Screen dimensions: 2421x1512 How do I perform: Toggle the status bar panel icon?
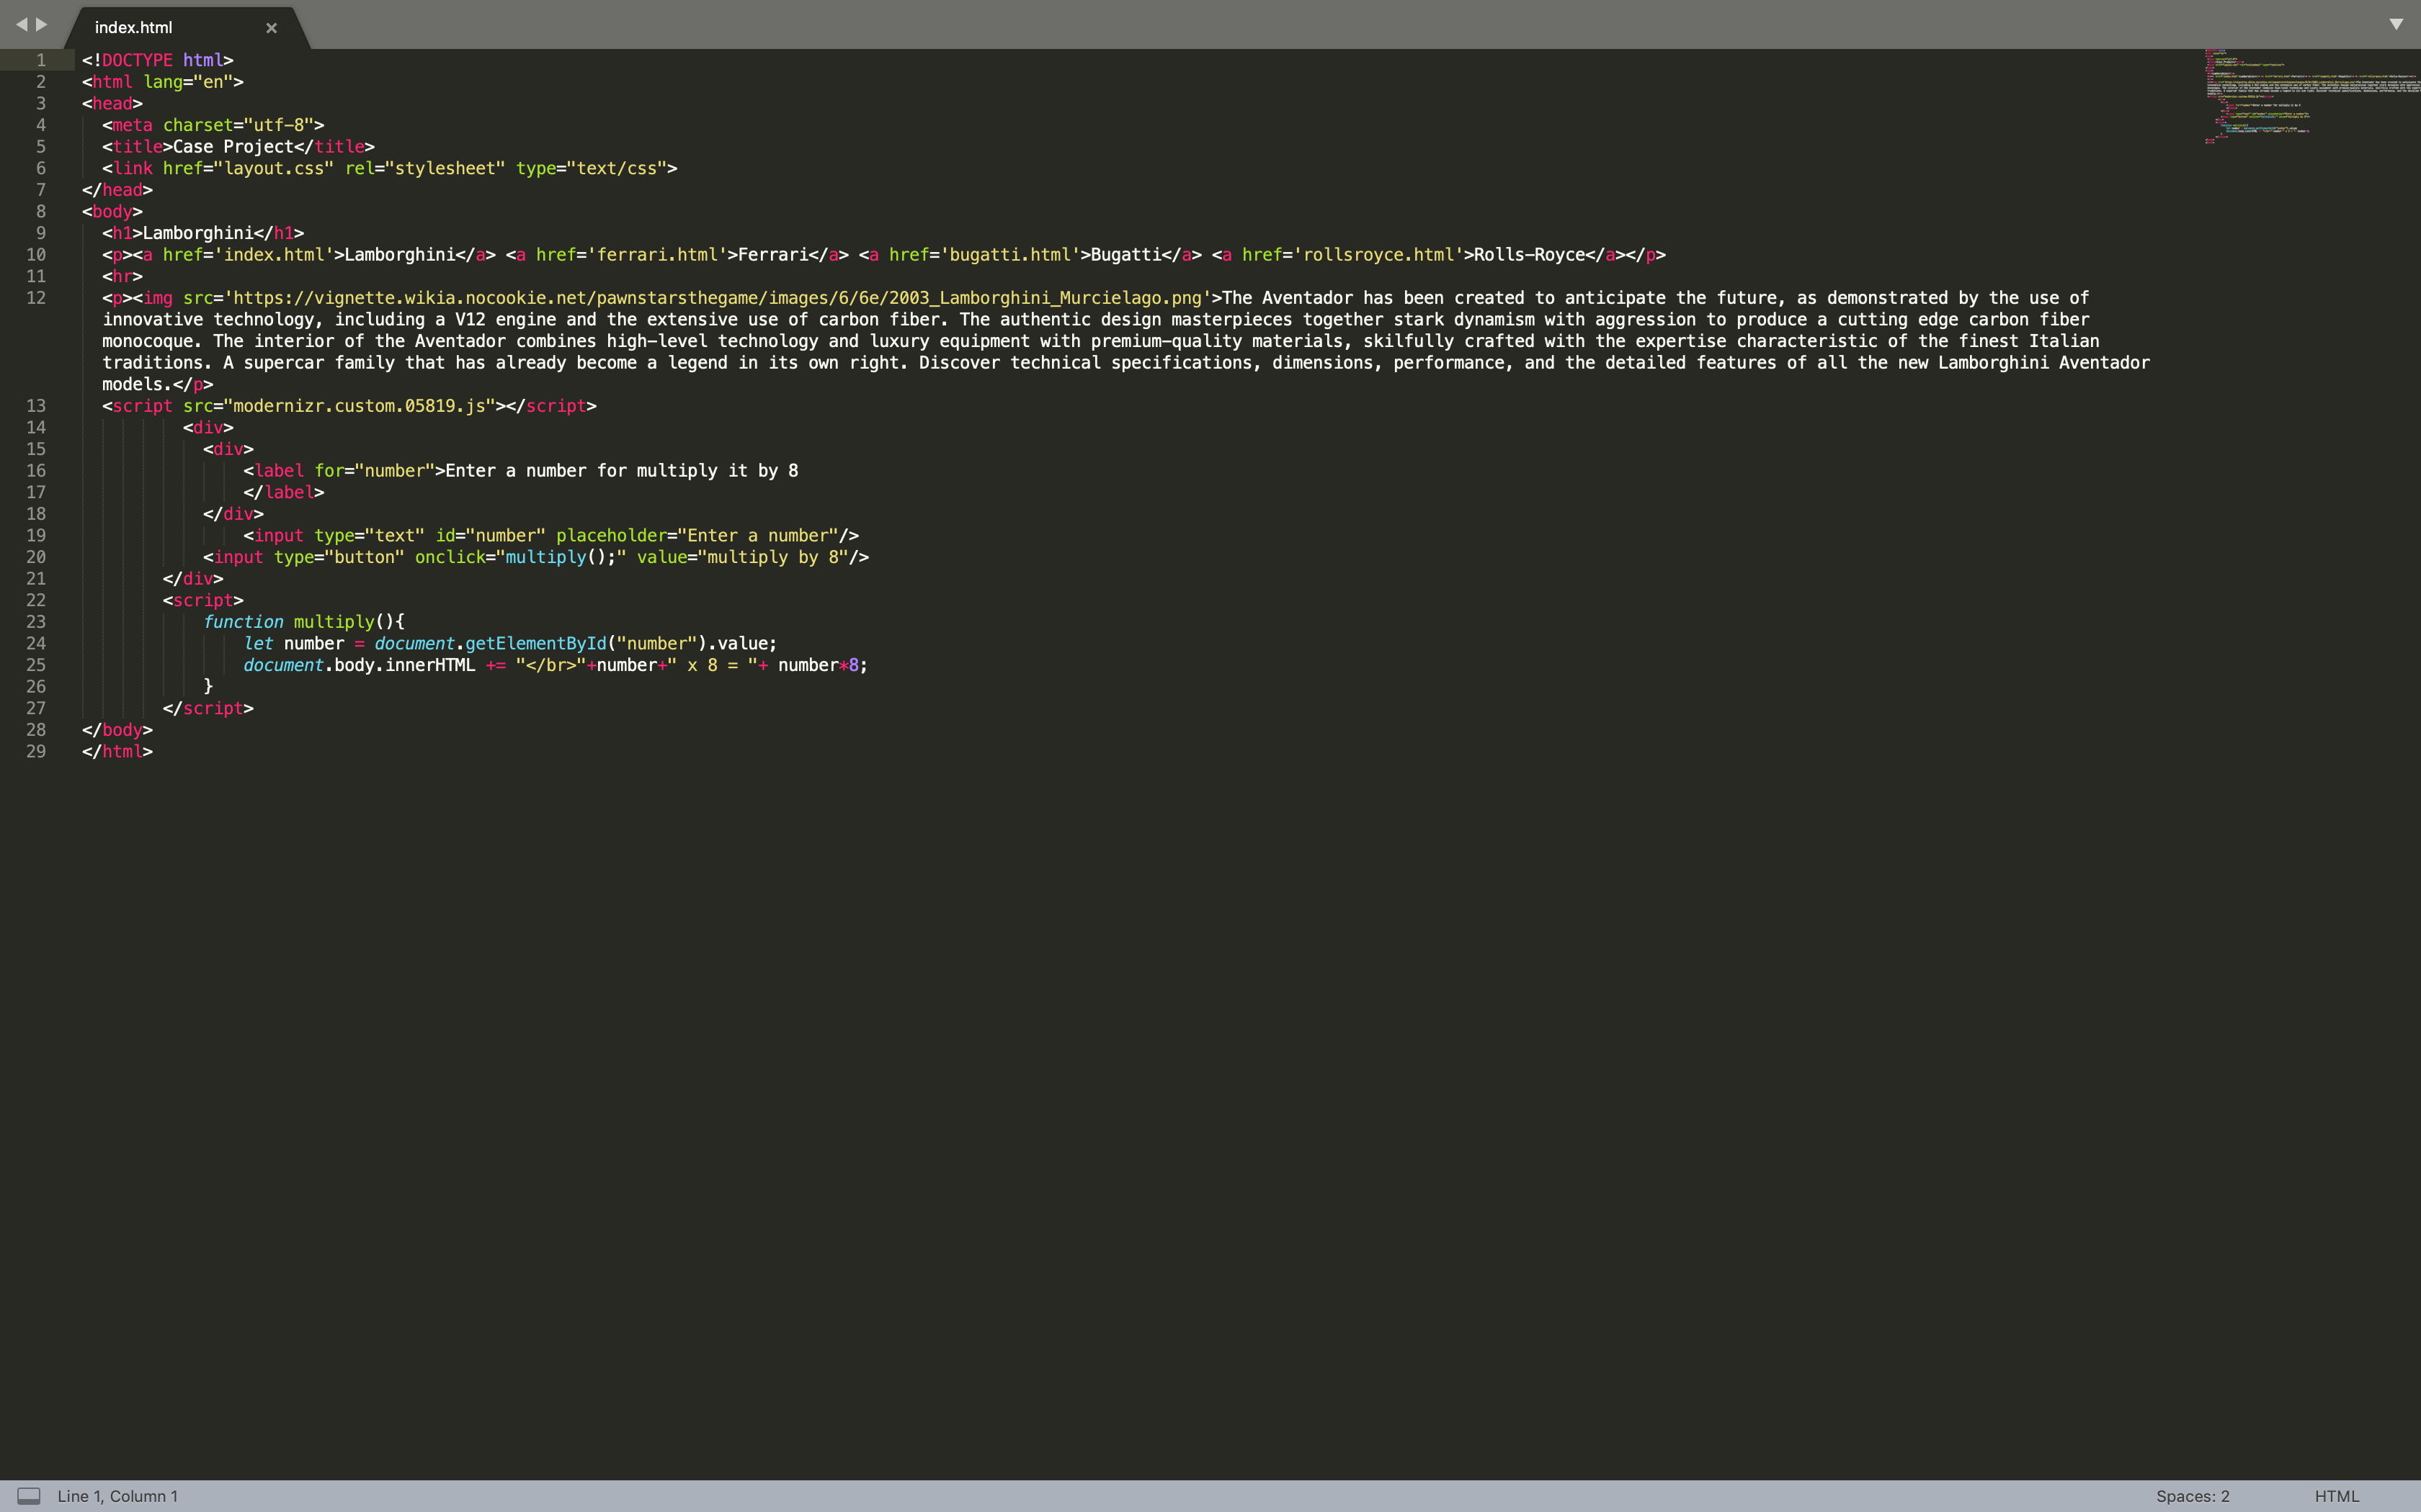tap(30, 1496)
